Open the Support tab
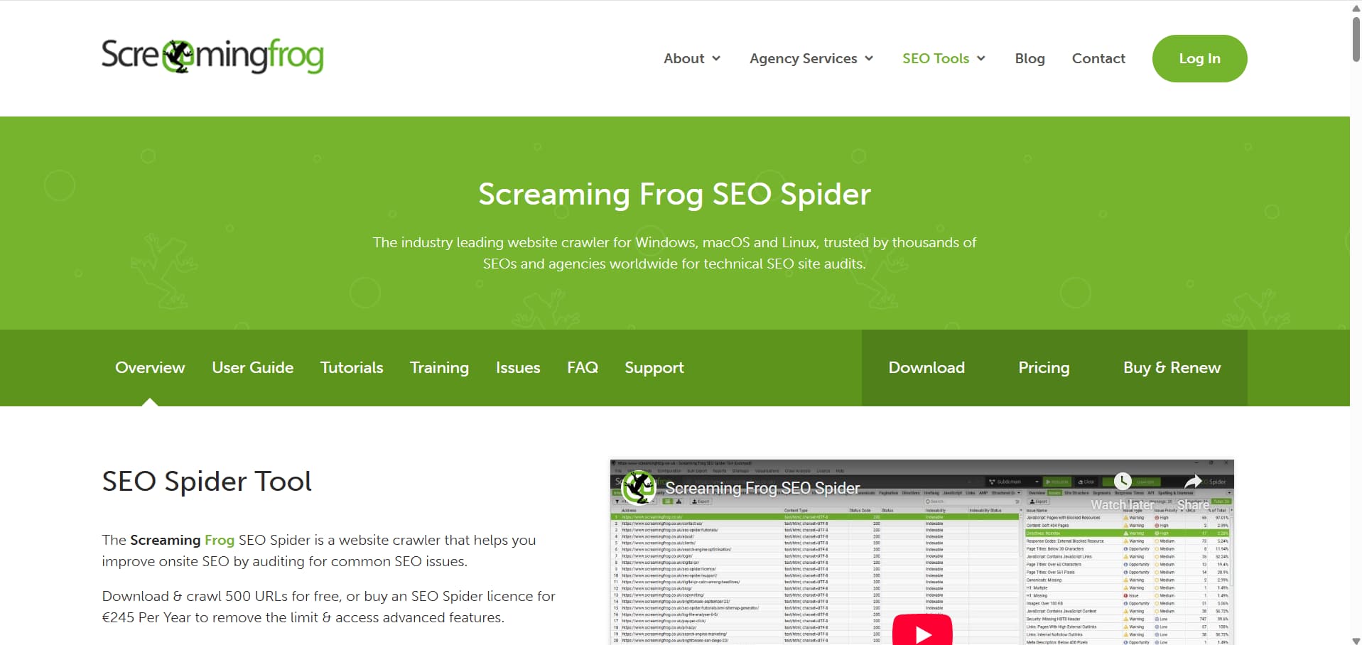 (654, 367)
